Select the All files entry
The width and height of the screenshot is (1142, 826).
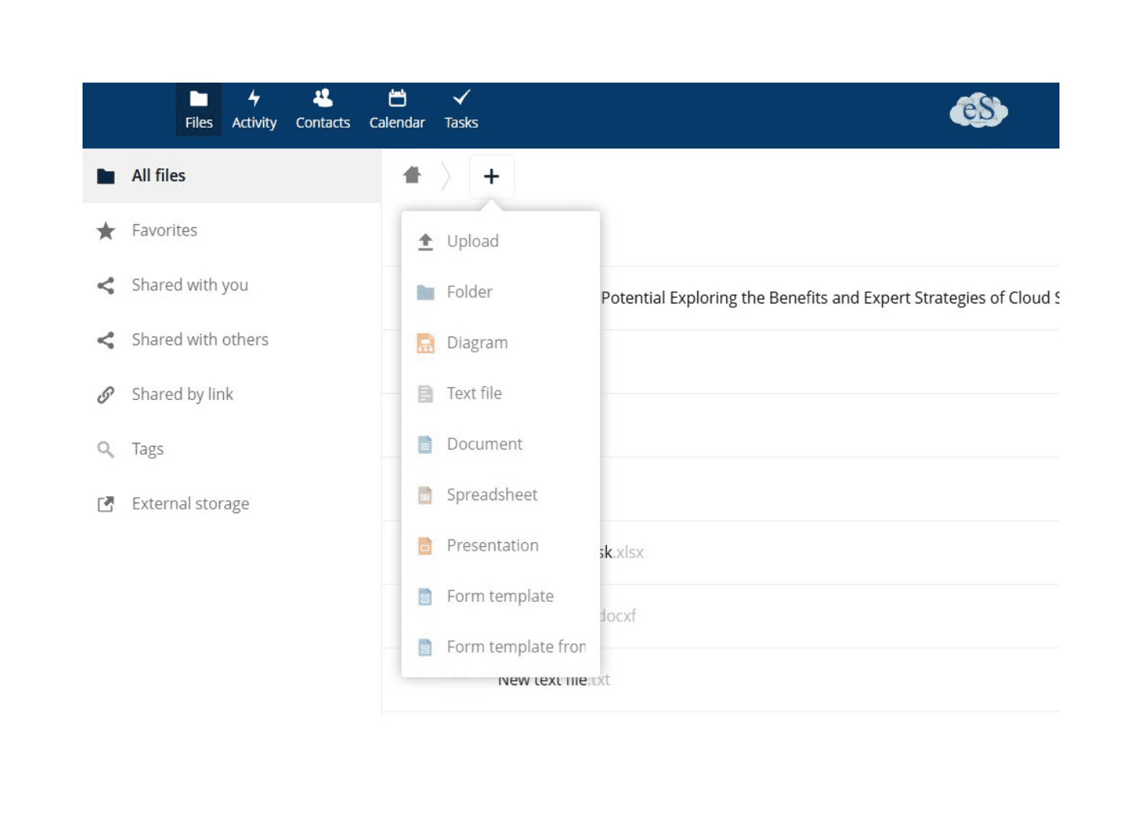pyautogui.click(x=158, y=175)
